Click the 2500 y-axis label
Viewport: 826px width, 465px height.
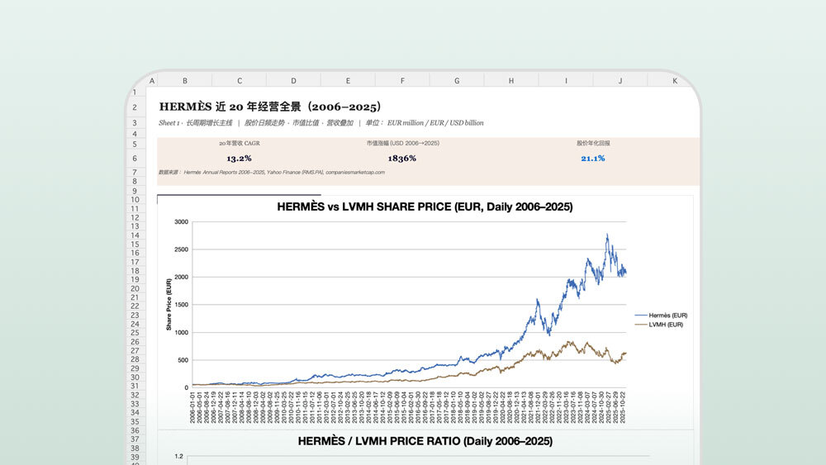pyautogui.click(x=181, y=249)
